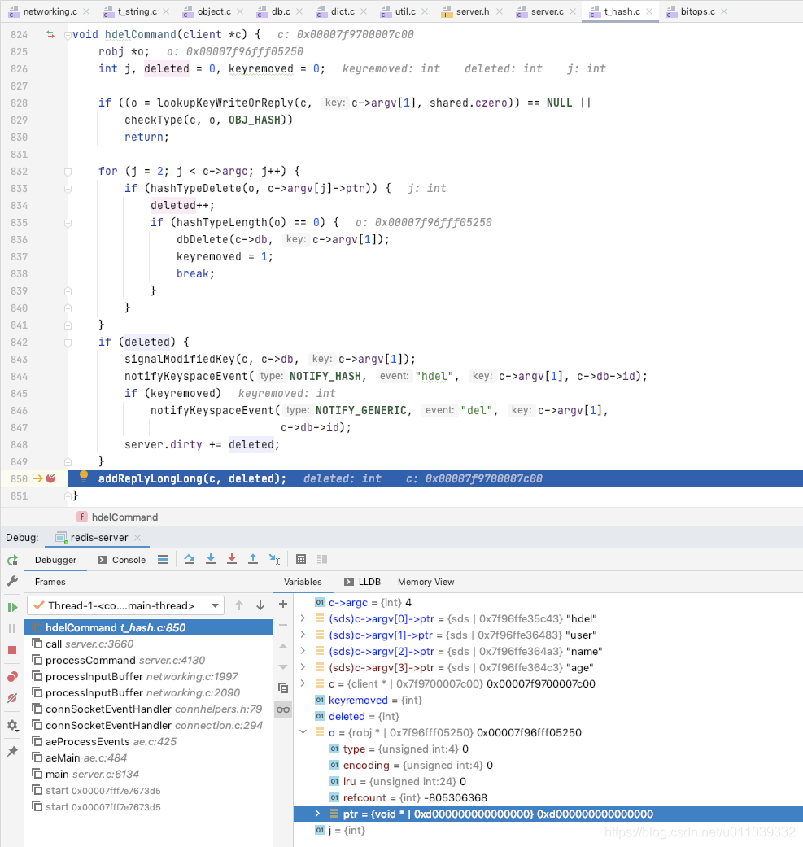This screenshot has width=803, height=847.
Task: Open debugger settings wrench icon
Action: (12, 581)
